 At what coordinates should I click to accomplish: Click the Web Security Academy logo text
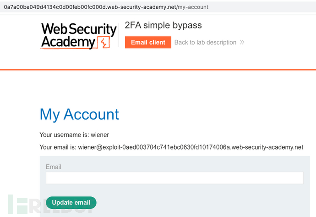(x=79, y=36)
